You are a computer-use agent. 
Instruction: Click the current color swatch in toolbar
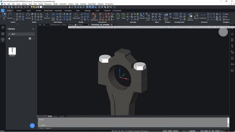[x=41, y=7]
